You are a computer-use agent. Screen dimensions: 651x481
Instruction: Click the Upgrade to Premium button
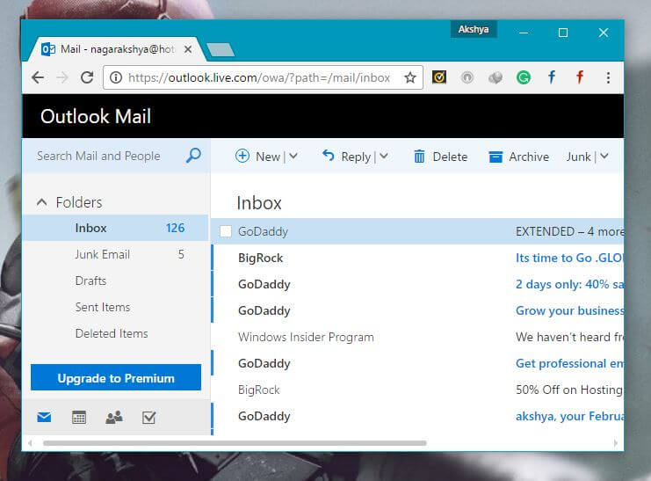click(116, 378)
